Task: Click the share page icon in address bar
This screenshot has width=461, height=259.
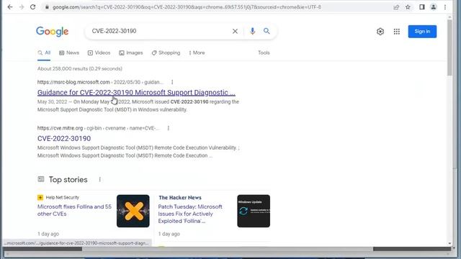Action: (396, 7)
